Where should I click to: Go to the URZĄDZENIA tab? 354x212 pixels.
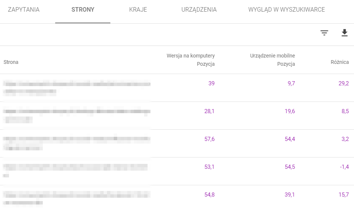(x=199, y=10)
